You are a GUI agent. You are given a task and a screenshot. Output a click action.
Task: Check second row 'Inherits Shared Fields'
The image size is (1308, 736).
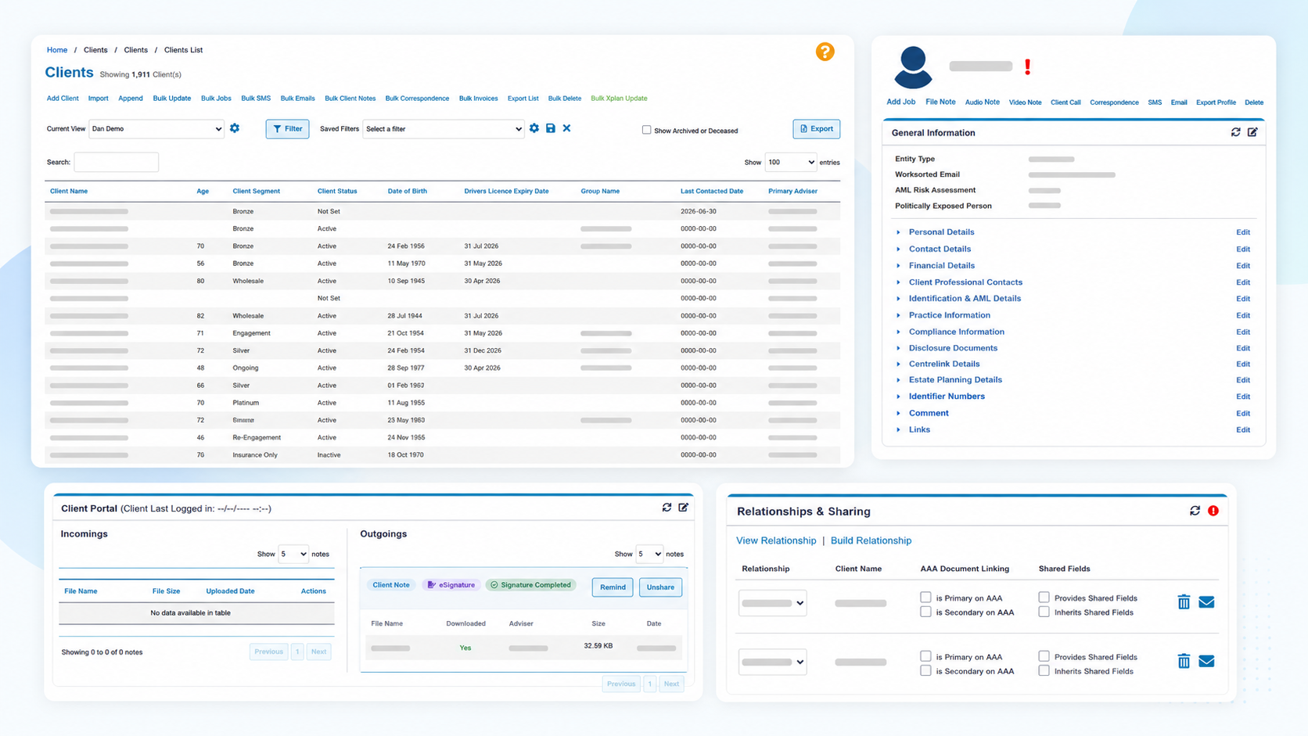[x=1044, y=670]
